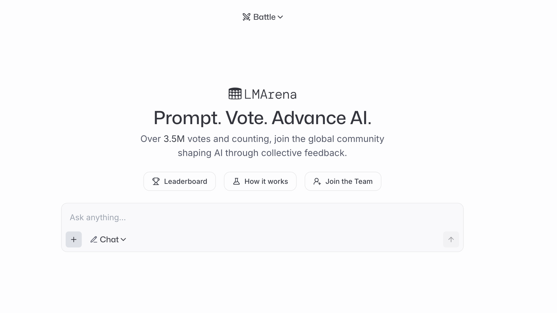Open the Battle mode selector label
Viewport: 557px width, 313px height.
[x=264, y=17]
